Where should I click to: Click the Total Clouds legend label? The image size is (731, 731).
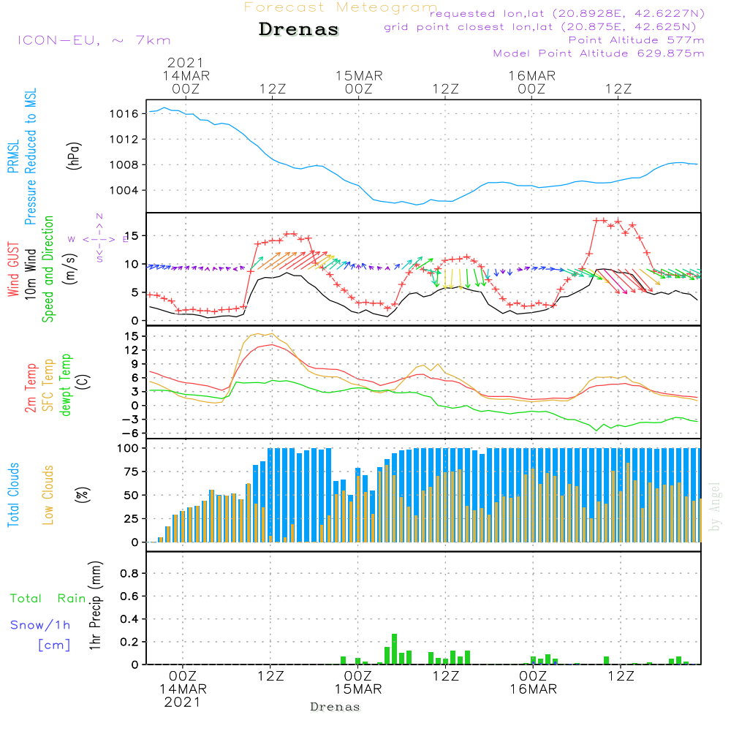point(12,495)
